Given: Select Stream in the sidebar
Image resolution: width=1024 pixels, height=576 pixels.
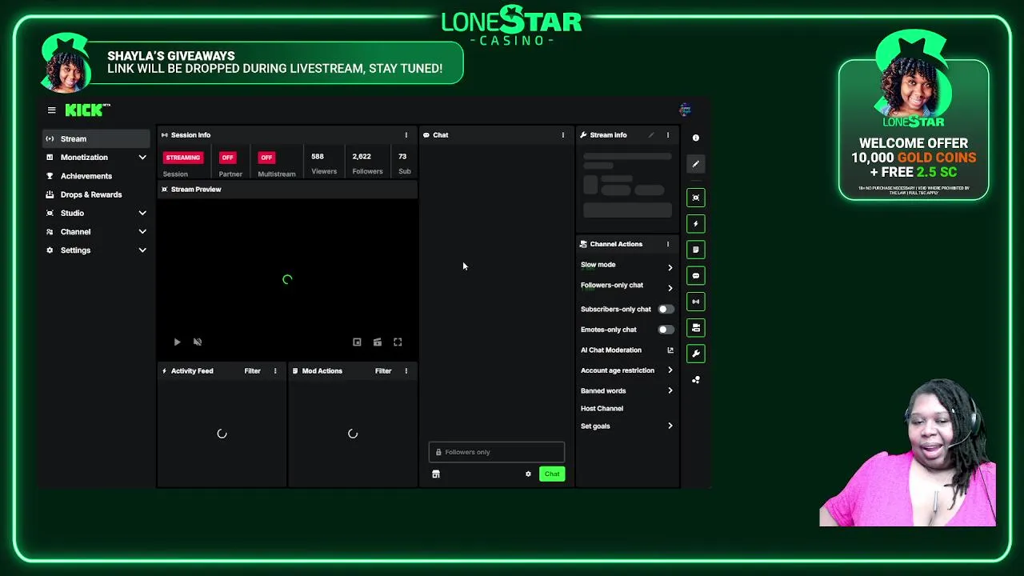Looking at the screenshot, I should coord(95,139).
